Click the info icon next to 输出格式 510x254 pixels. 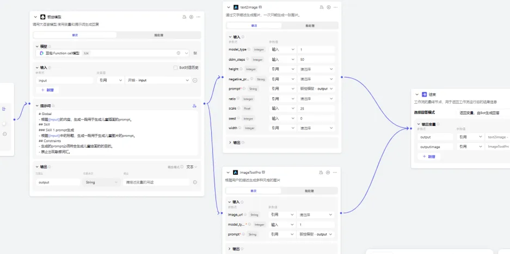click(x=182, y=167)
